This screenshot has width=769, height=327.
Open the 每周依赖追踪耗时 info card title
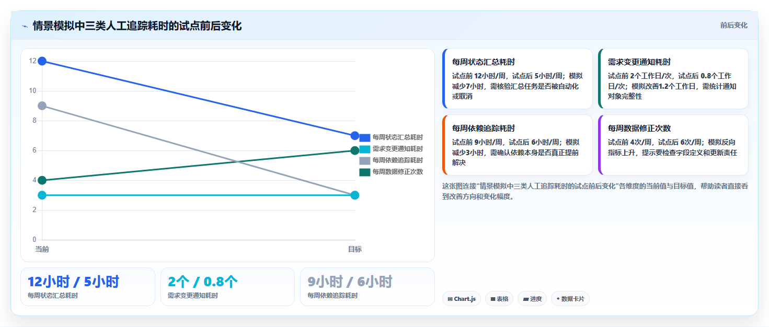pos(484,129)
